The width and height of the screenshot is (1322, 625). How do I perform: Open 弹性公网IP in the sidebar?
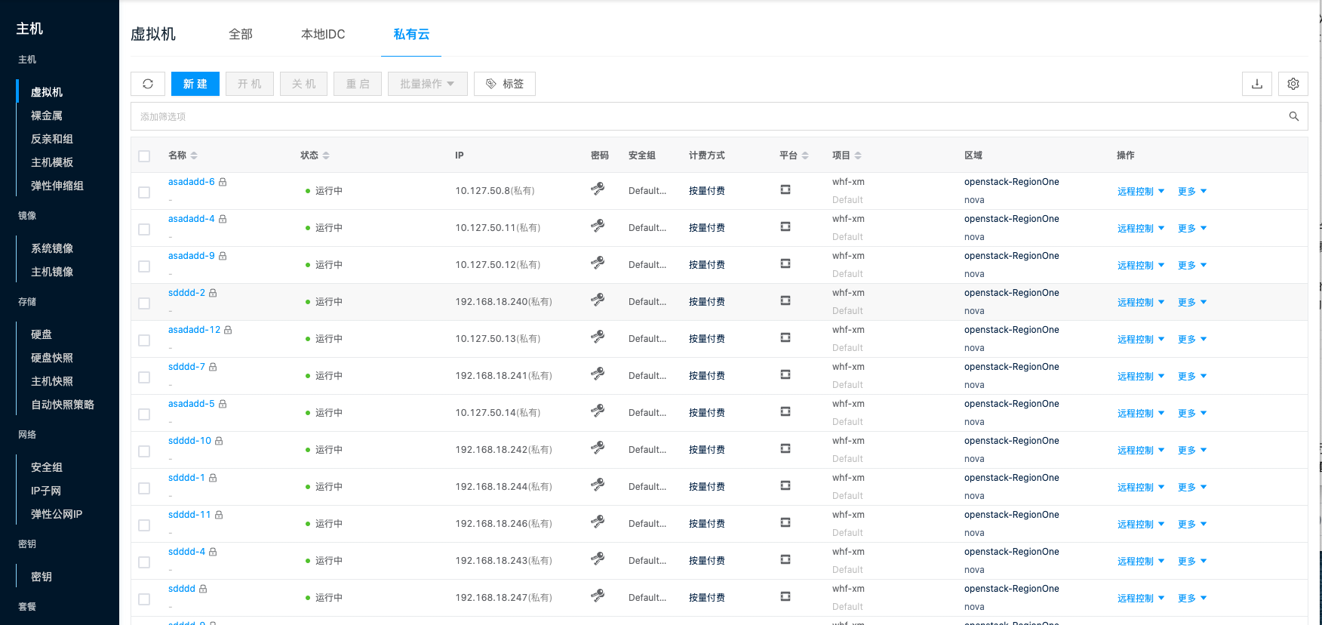pyautogui.click(x=57, y=514)
